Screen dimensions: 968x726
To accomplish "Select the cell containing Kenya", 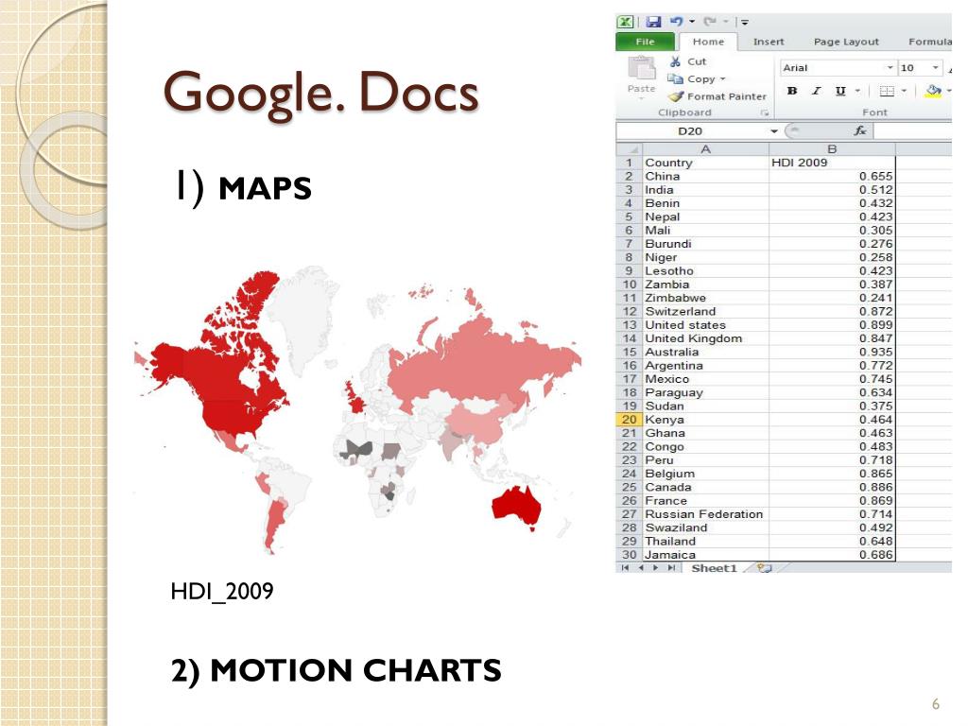I will click(705, 420).
